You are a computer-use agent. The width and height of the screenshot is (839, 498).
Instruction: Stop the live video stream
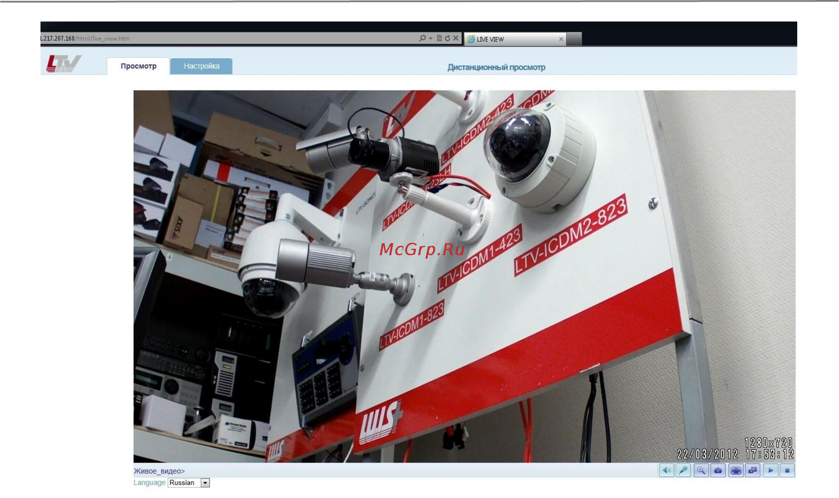click(x=787, y=470)
